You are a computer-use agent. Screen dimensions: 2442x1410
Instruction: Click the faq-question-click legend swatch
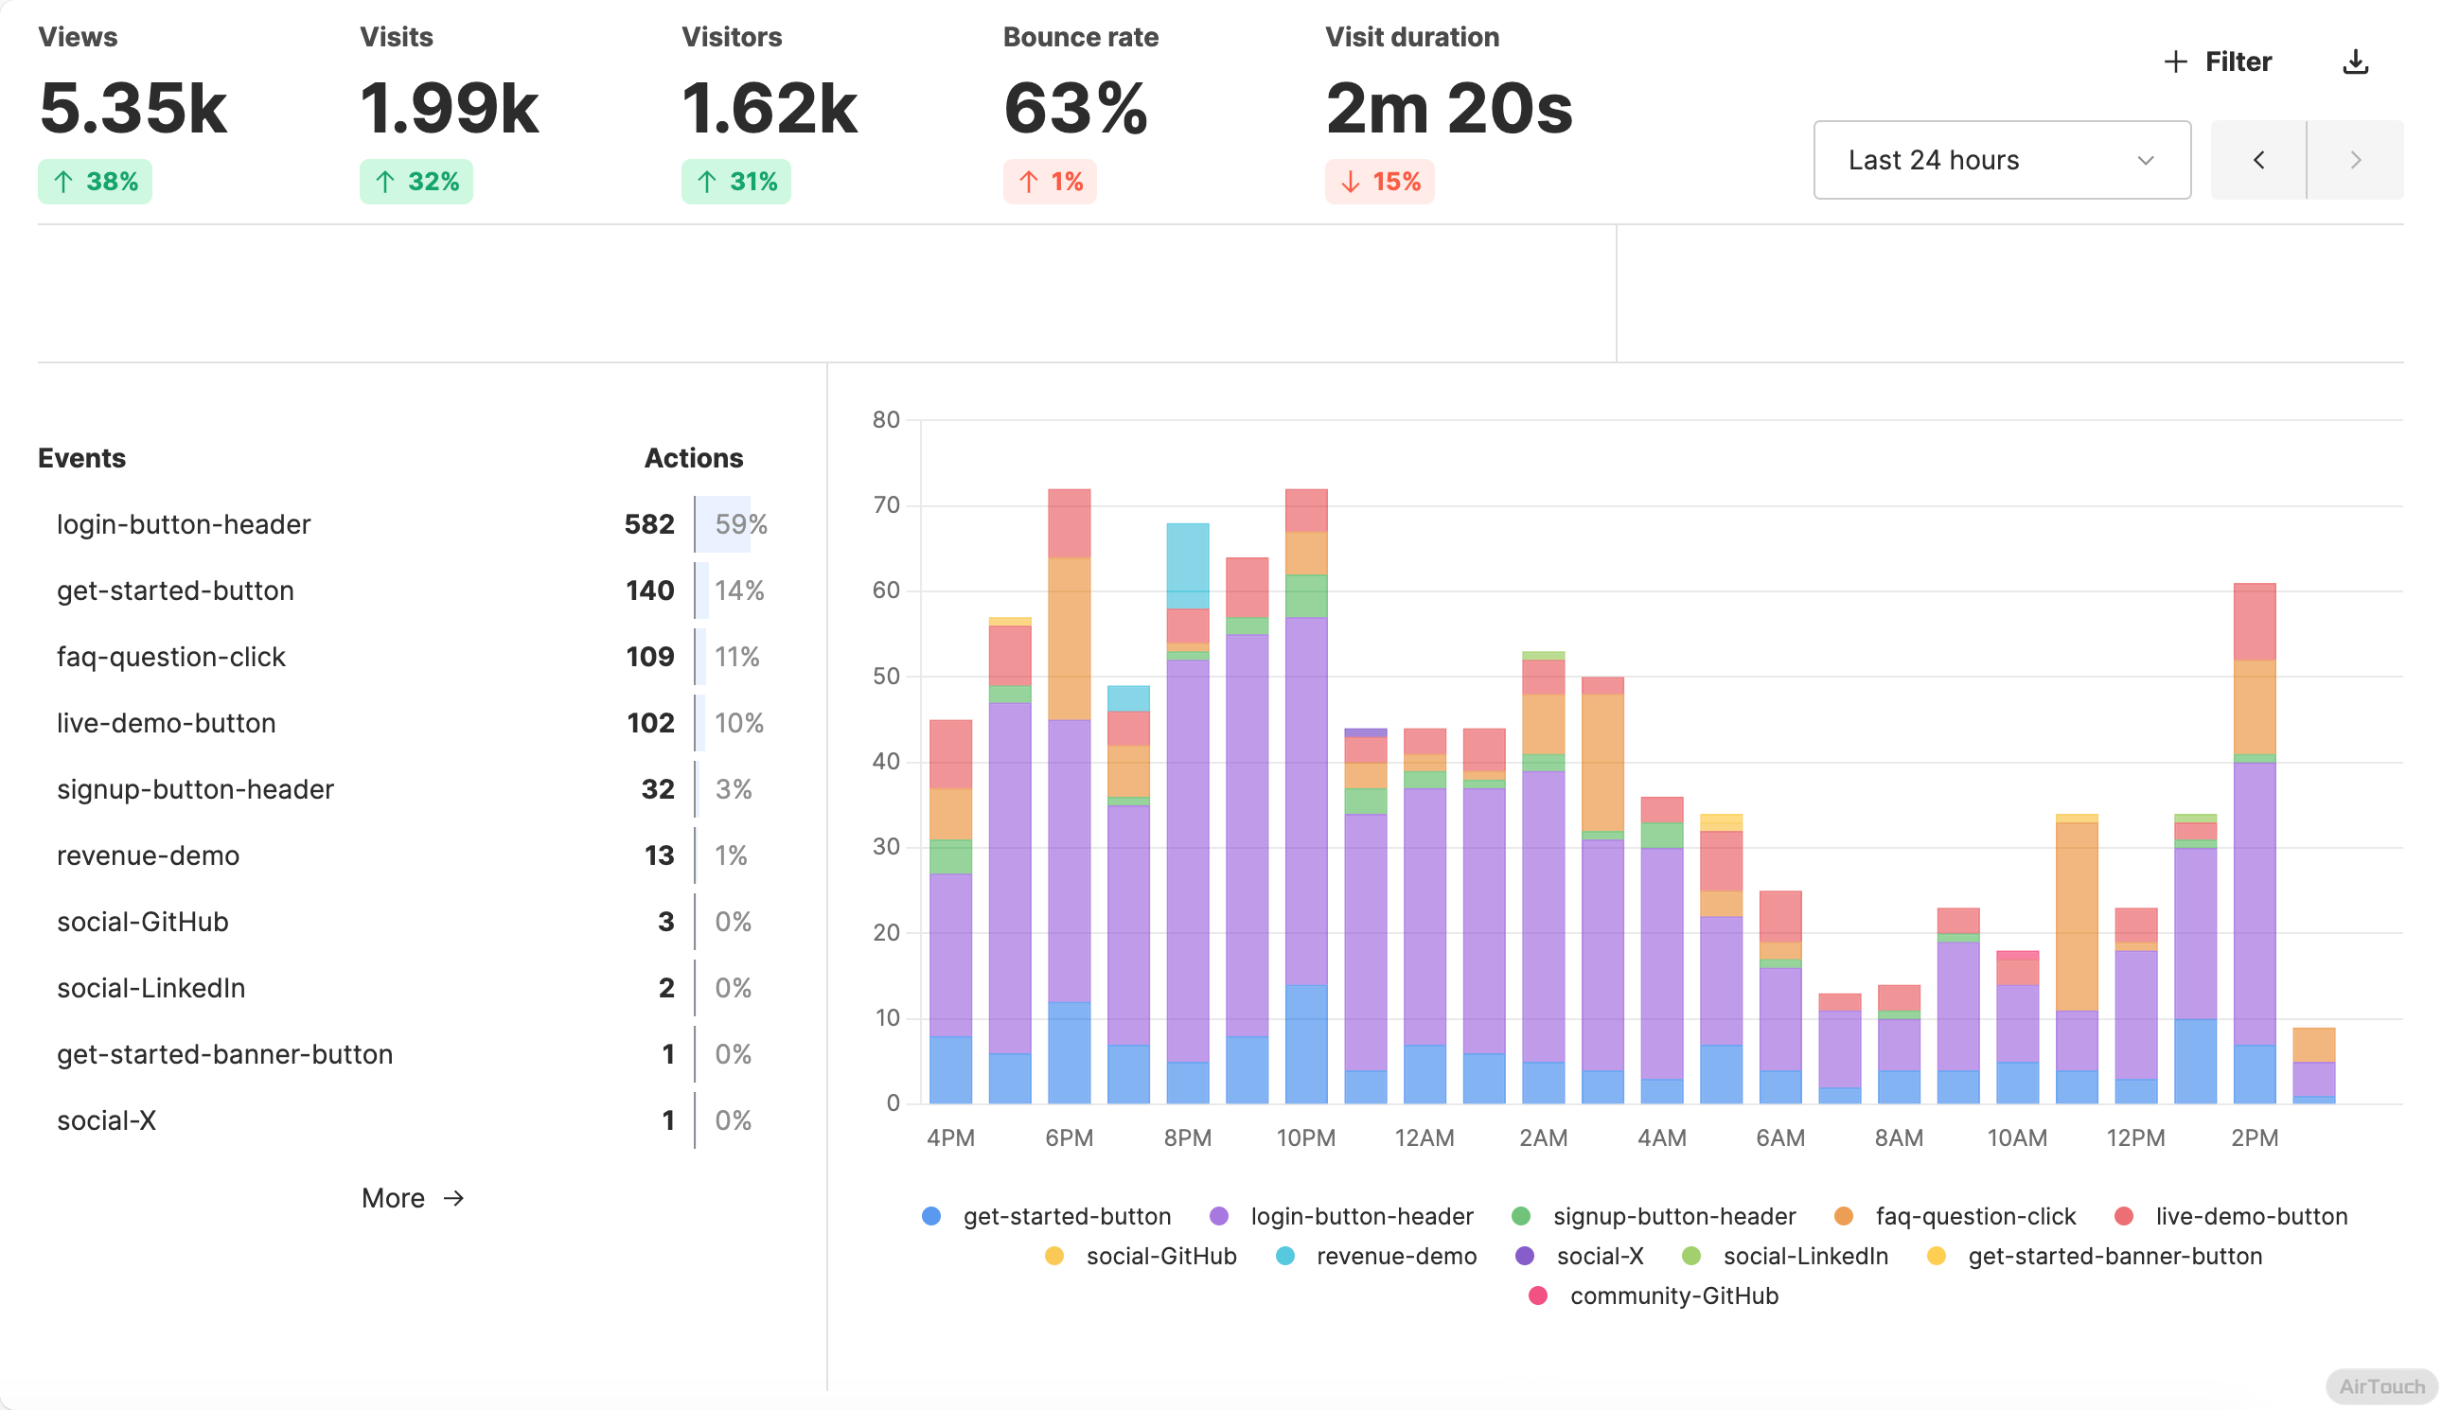pos(1844,1216)
